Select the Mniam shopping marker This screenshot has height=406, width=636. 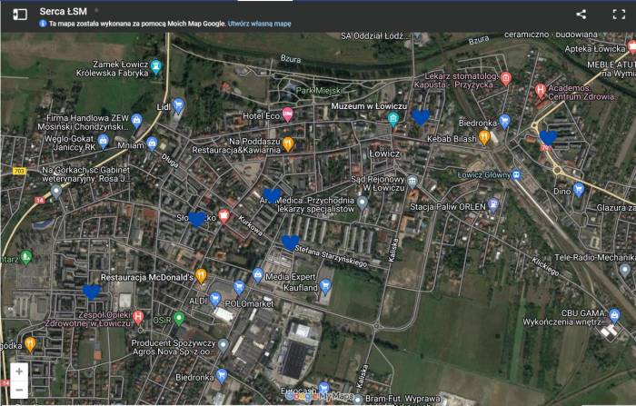152,144
